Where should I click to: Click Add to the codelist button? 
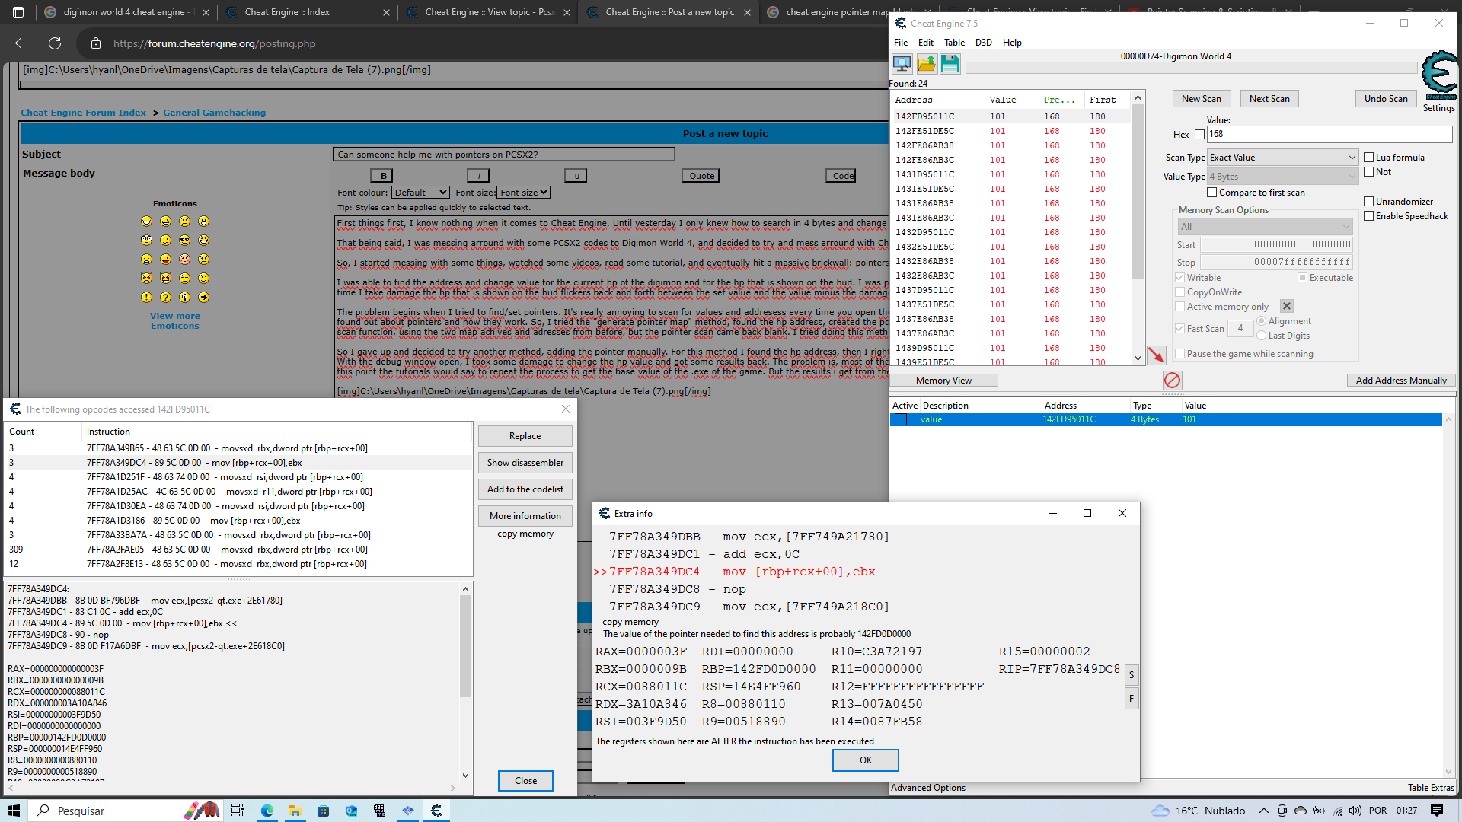coord(525,489)
